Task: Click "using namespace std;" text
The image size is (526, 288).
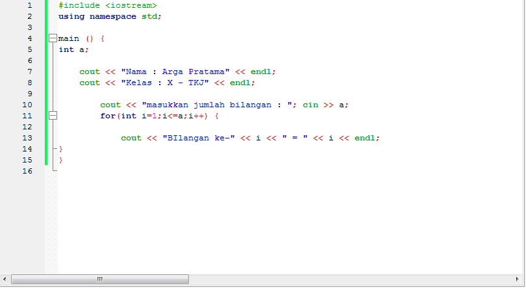Action: point(110,16)
